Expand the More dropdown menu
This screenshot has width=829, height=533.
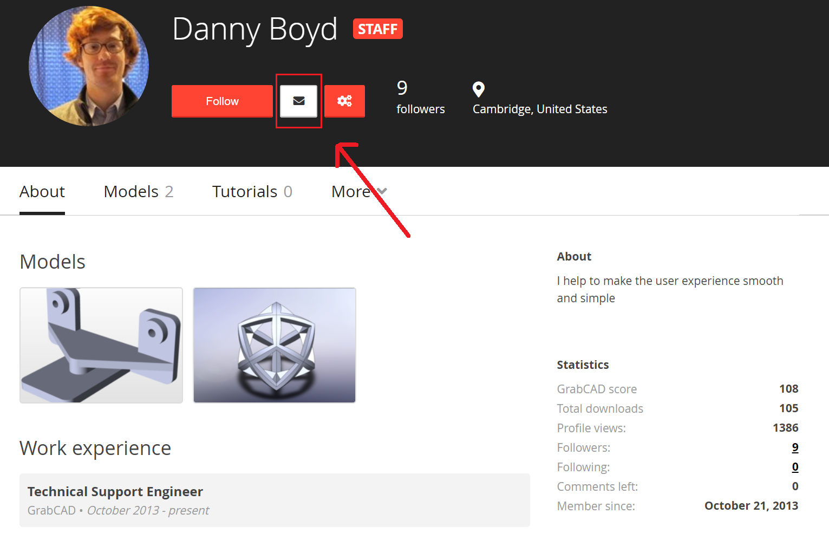(358, 192)
